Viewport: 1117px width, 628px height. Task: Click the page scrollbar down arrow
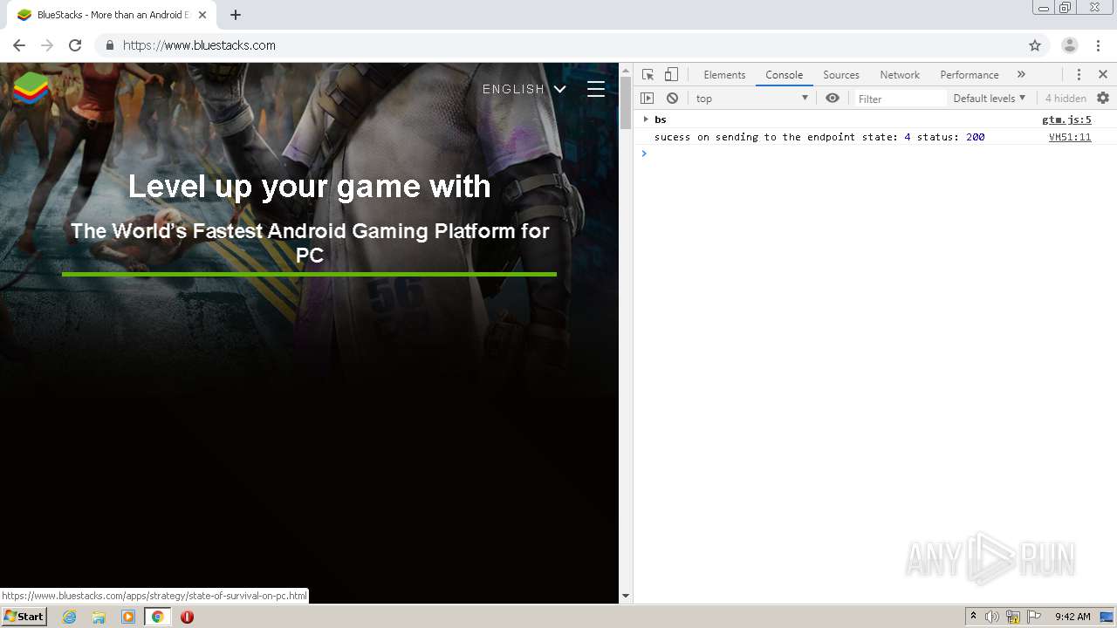pos(626,597)
